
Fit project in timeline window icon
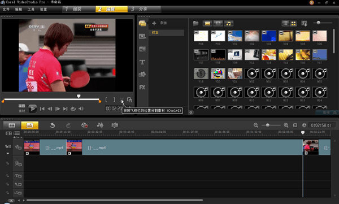point(295,125)
